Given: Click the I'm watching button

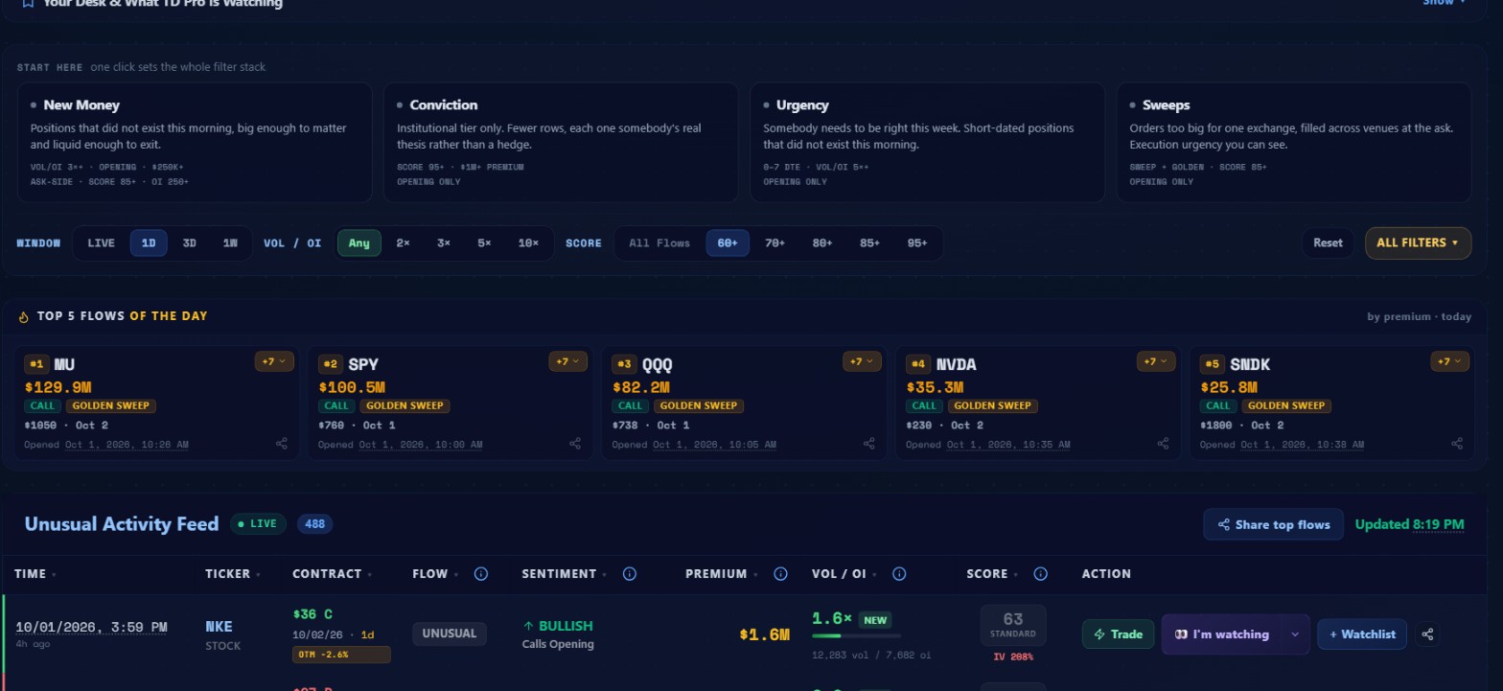Looking at the screenshot, I should pyautogui.click(x=1222, y=634).
